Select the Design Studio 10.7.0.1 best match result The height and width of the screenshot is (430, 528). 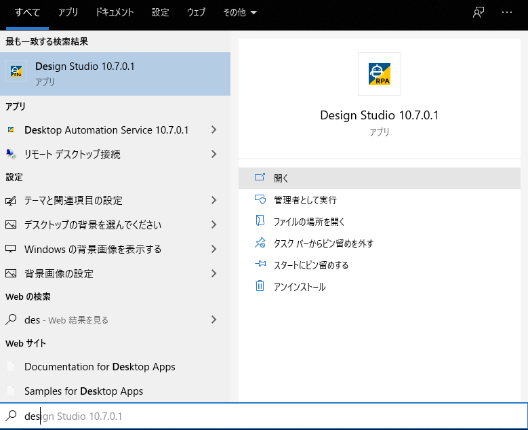[x=115, y=74]
